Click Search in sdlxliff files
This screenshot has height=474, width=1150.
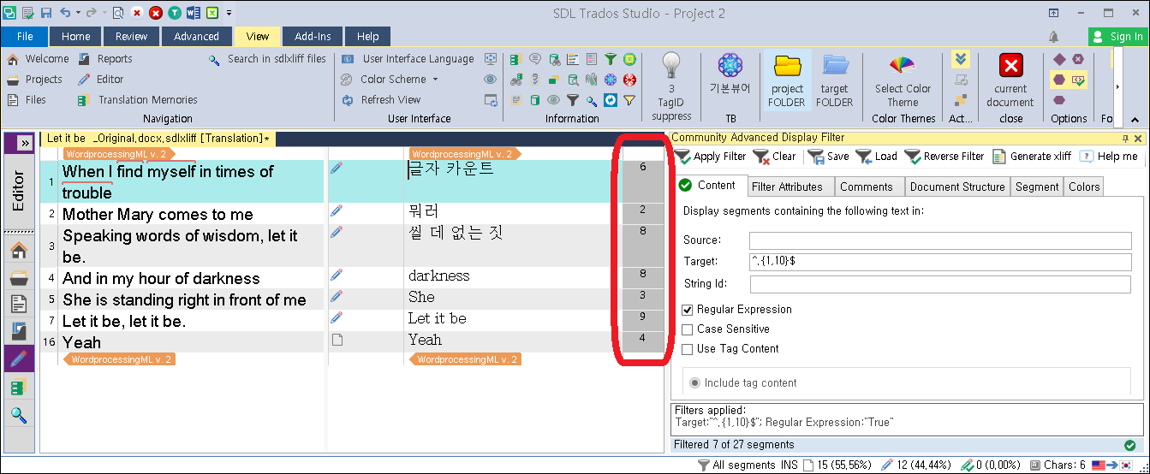click(x=267, y=59)
